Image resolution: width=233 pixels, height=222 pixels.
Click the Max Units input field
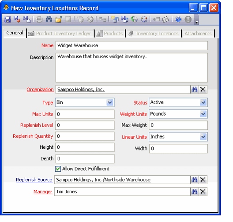pos(85,114)
